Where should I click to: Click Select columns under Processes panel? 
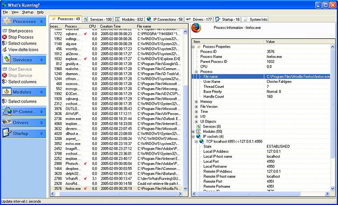tap(22, 43)
